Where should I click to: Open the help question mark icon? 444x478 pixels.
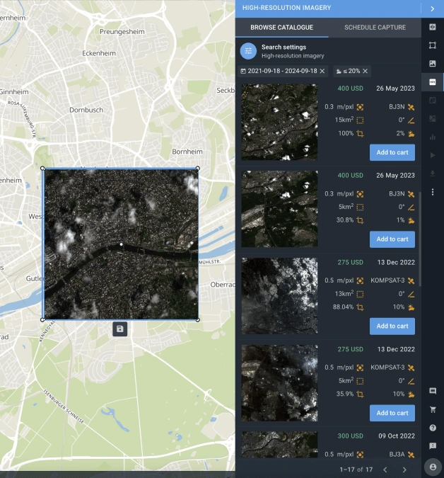[x=433, y=428]
